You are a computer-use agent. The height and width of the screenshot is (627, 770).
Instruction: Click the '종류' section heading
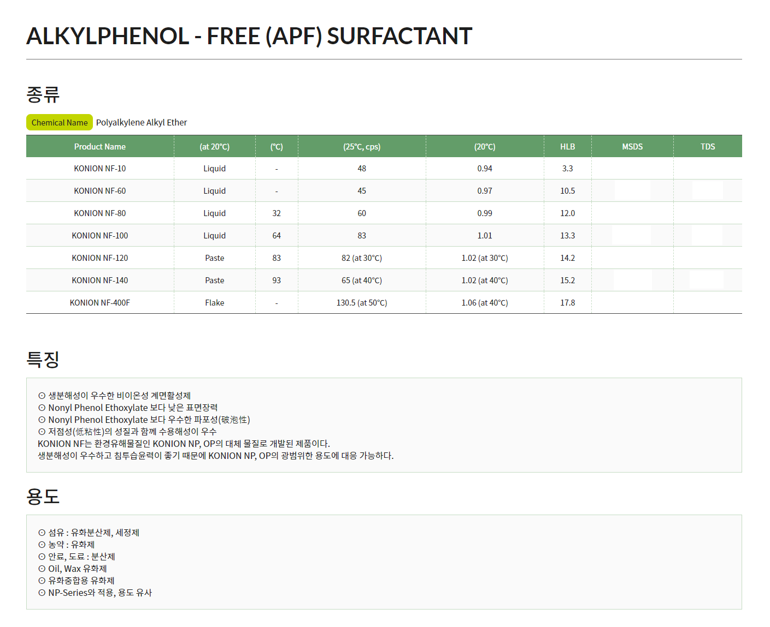coord(43,94)
